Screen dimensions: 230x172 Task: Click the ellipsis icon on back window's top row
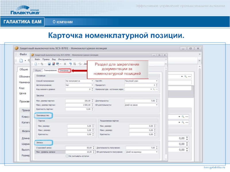coord(189,77)
